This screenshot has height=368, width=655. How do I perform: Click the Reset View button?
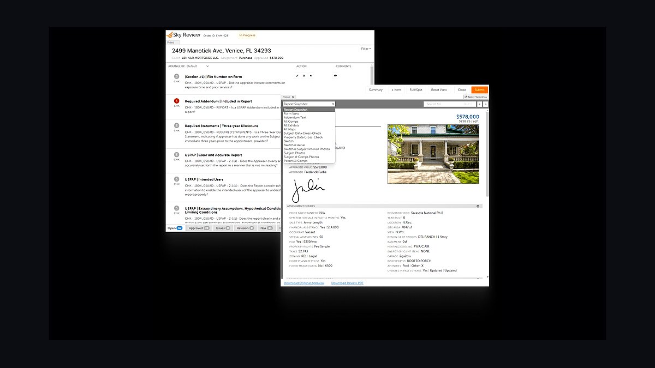point(439,89)
